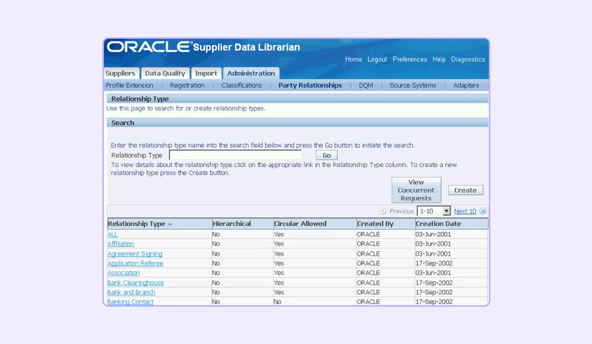Image resolution: width=592 pixels, height=344 pixels.
Task: Open the Bank Clearinghouse link
Action: (136, 283)
